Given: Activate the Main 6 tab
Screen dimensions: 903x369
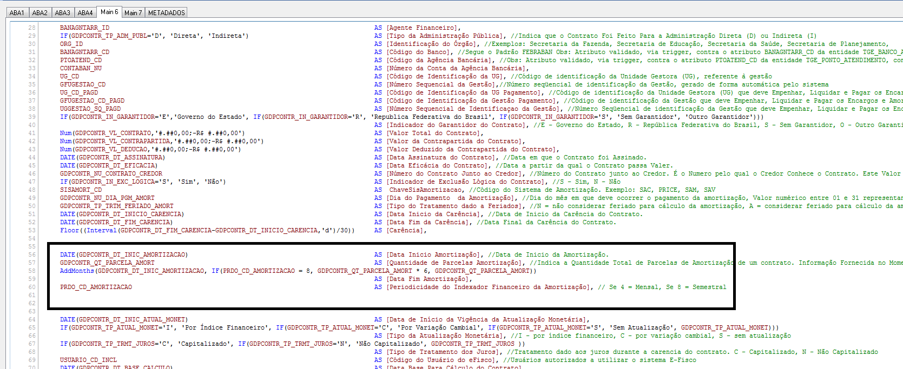Looking at the screenshot, I should pyautogui.click(x=109, y=11).
